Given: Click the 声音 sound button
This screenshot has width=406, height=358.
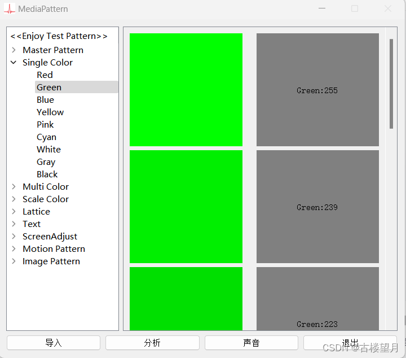Looking at the screenshot, I should [x=251, y=343].
